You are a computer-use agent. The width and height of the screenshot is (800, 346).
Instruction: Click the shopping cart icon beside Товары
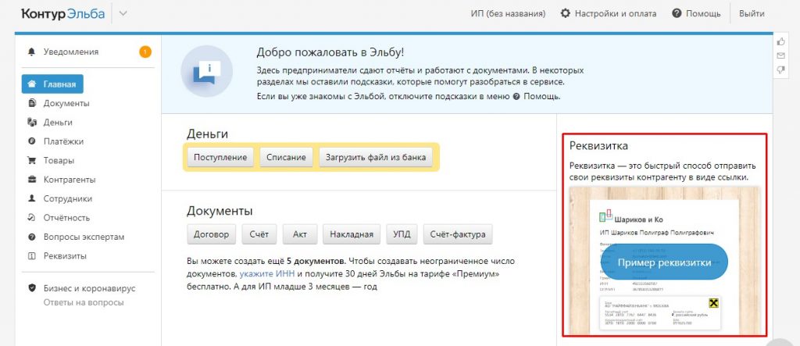pos(32,160)
